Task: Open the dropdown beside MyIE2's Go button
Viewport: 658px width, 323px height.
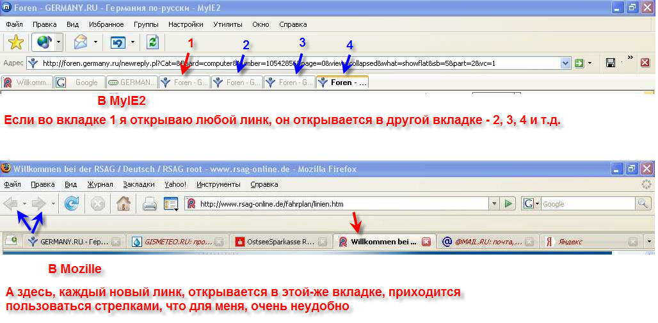Action: pyautogui.click(x=590, y=64)
